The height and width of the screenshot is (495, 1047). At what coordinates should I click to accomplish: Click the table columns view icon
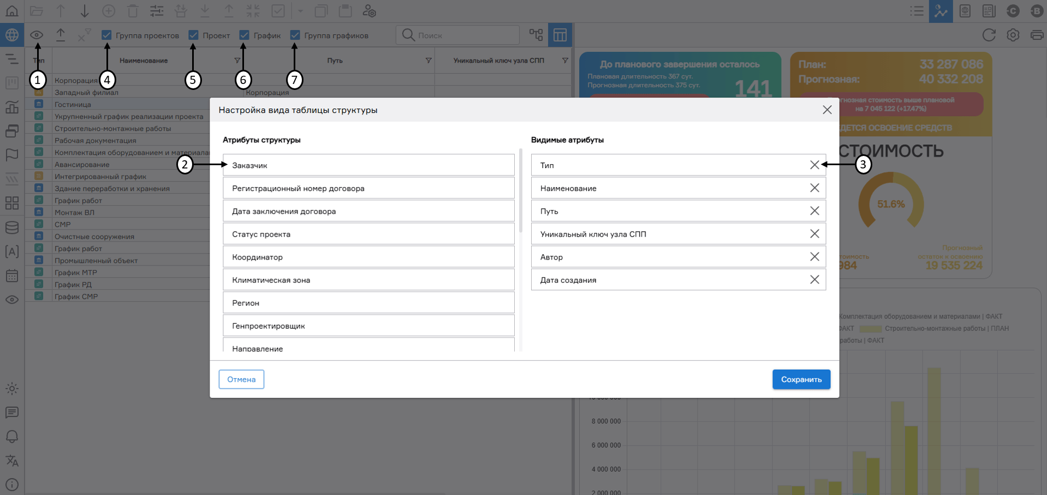tap(560, 35)
